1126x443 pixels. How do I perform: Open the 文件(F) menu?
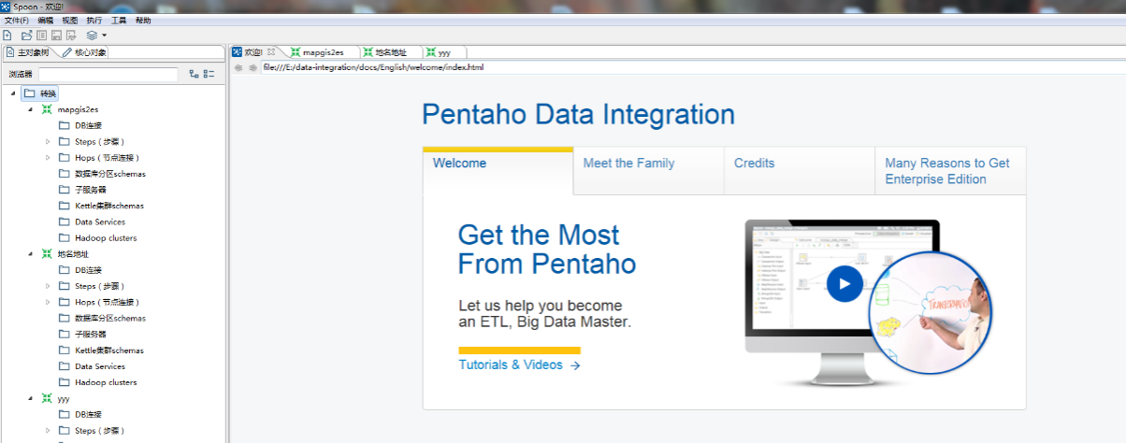click(x=16, y=20)
